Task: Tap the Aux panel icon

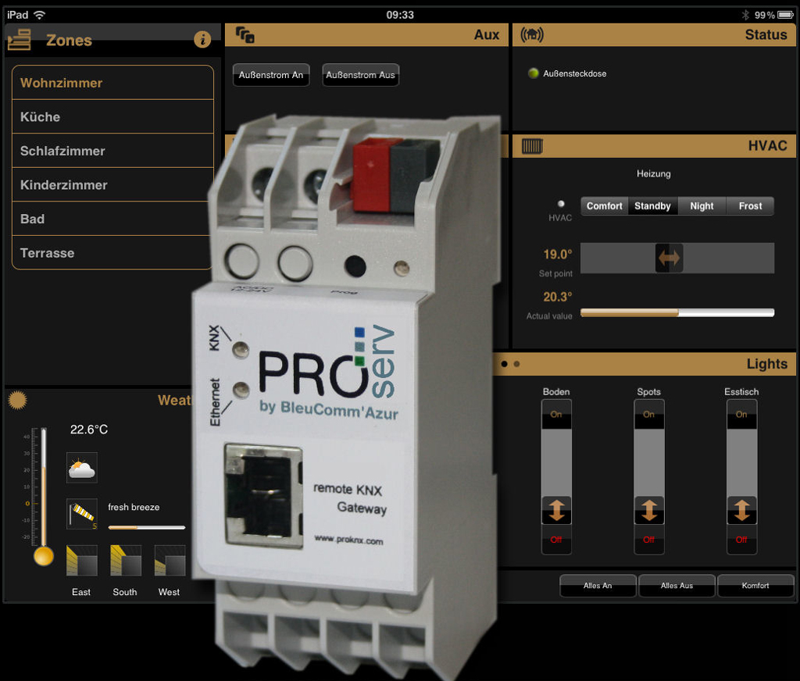Action: (x=245, y=34)
